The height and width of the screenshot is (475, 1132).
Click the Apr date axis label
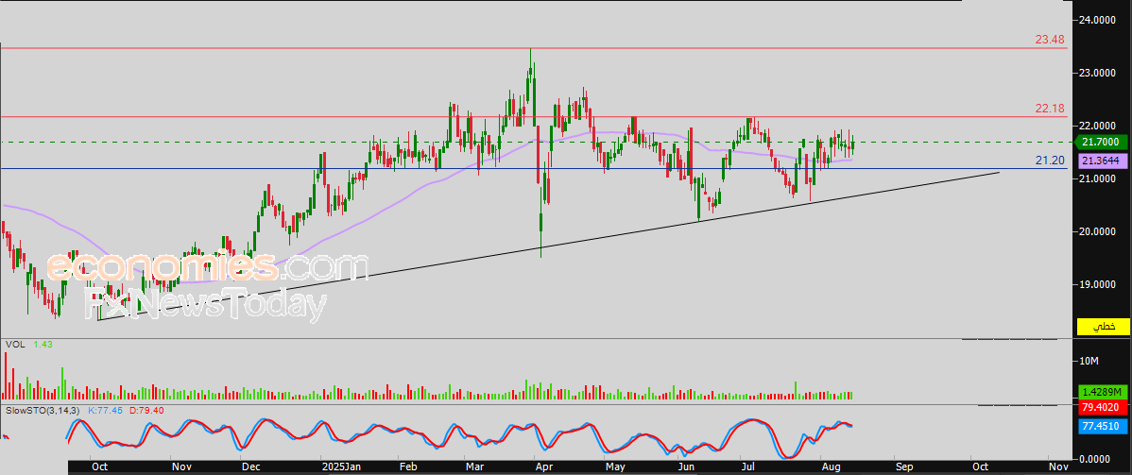point(542,467)
